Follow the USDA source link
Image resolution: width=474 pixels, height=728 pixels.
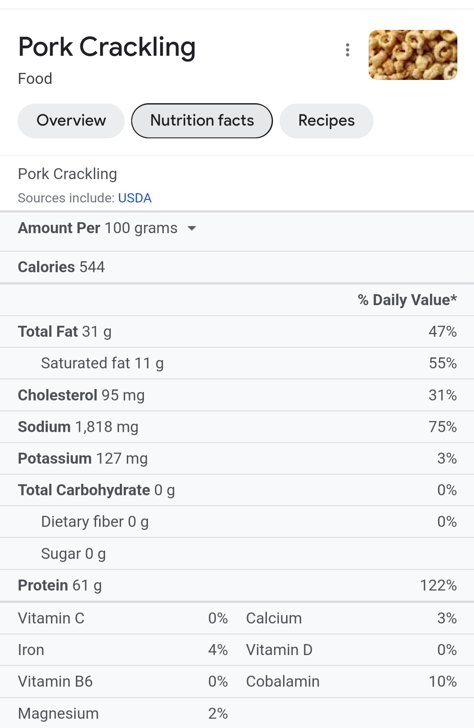[x=135, y=198]
